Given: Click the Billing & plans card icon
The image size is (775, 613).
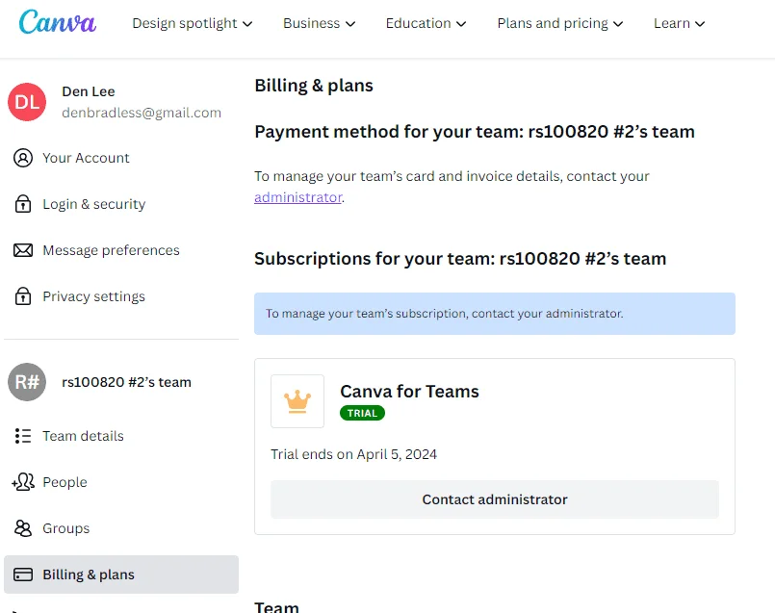Looking at the screenshot, I should point(23,575).
